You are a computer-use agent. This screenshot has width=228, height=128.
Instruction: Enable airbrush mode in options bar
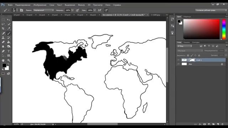click(100, 10)
